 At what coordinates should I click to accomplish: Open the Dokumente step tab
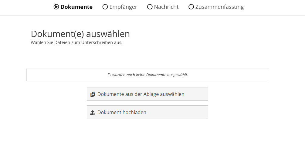click(x=76, y=7)
